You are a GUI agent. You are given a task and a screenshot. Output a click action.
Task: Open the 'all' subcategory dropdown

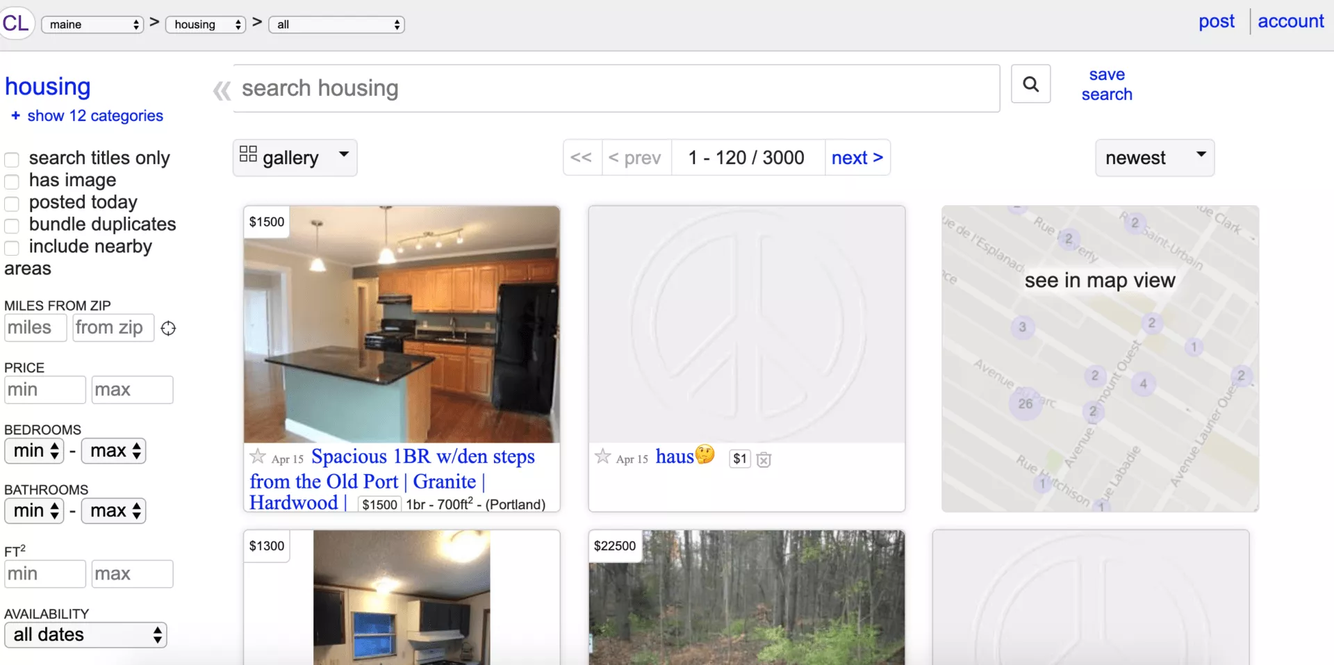pyautogui.click(x=336, y=24)
